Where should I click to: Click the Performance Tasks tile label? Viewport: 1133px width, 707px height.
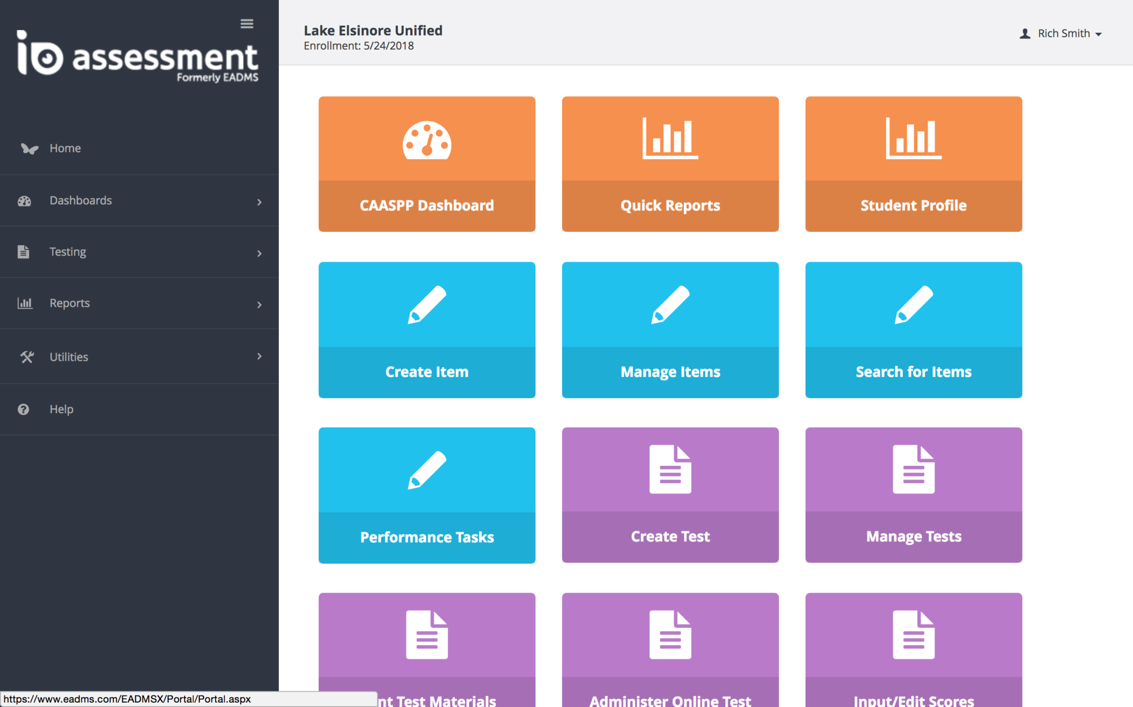tap(427, 537)
